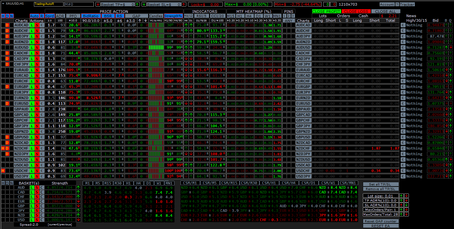
Task: Close AUDJPY trades with its Actions C button
Action: pyautogui.click(x=42, y=36)
